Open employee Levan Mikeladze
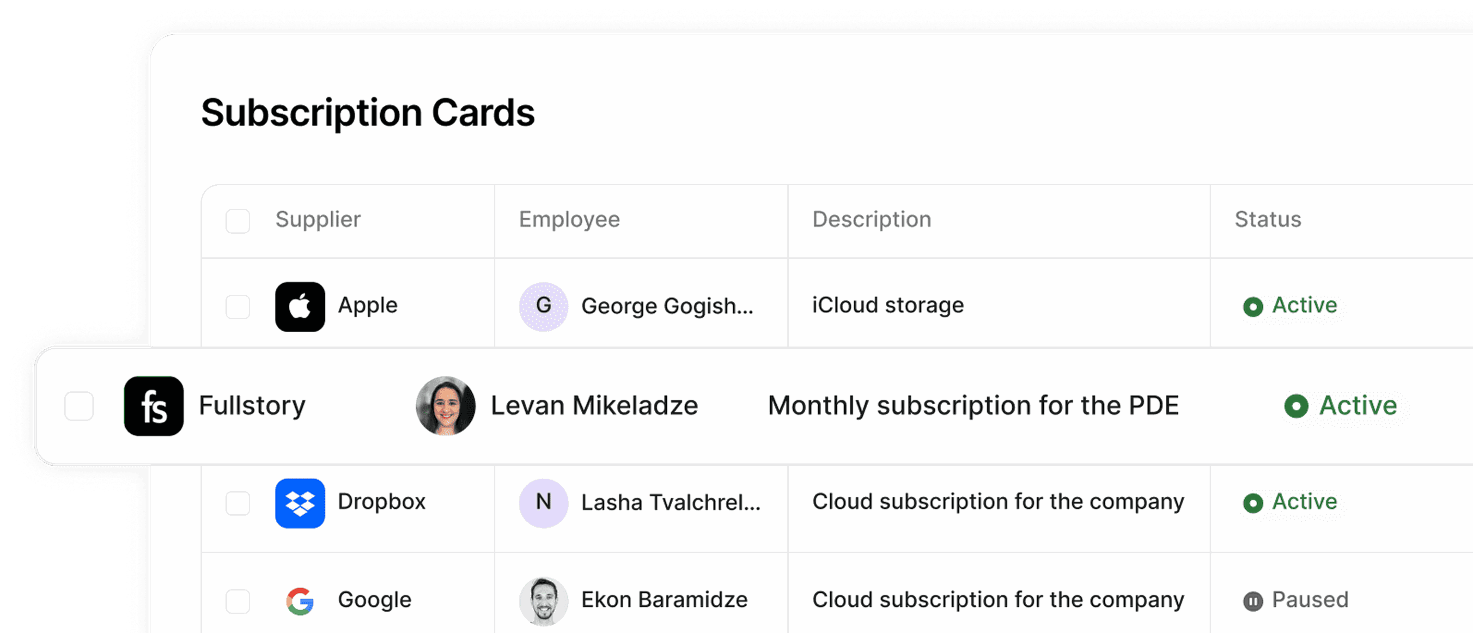1473x633 pixels. click(595, 405)
